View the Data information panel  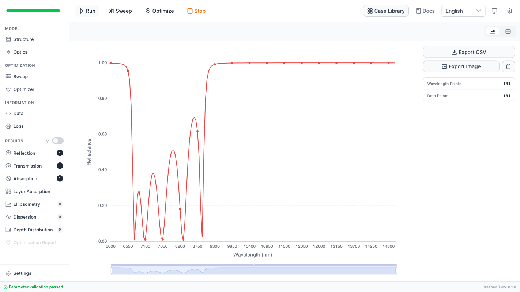(19, 113)
